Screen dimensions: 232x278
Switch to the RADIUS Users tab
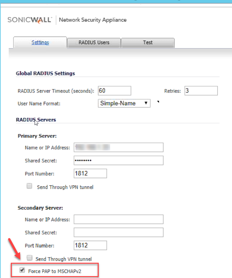click(94, 42)
